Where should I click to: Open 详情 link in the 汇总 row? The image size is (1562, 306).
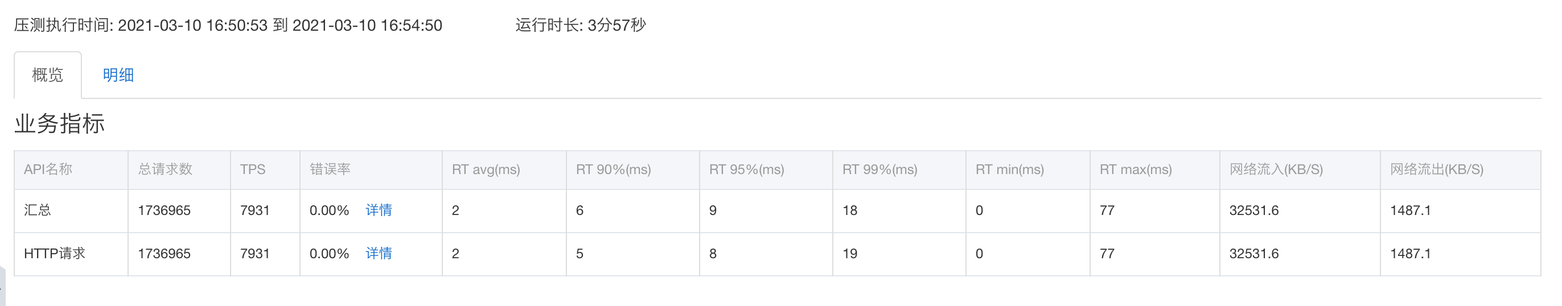pyautogui.click(x=379, y=210)
